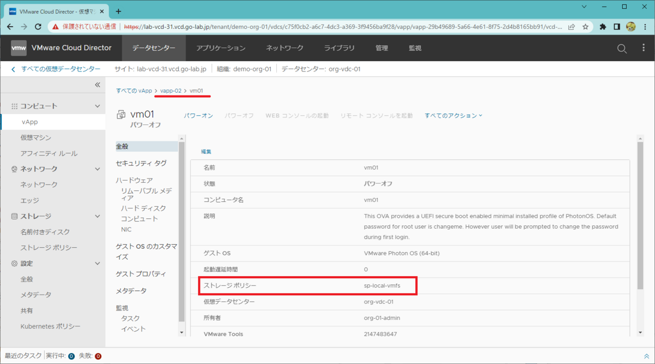Click the 編集 link above the properties
Image resolution: width=655 pixels, height=364 pixels.
(206, 151)
